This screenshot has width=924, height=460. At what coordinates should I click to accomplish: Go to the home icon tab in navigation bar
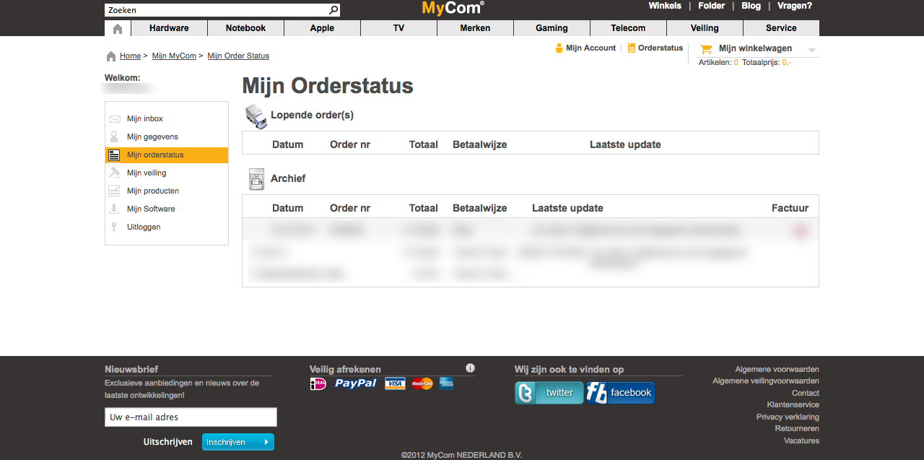point(118,28)
